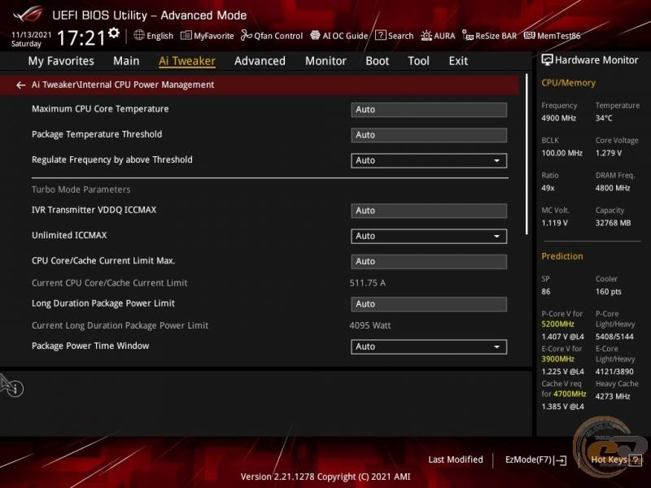Open the Search question mark icon
The width and height of the screenshot is (651, 488).
click(380, 35)
